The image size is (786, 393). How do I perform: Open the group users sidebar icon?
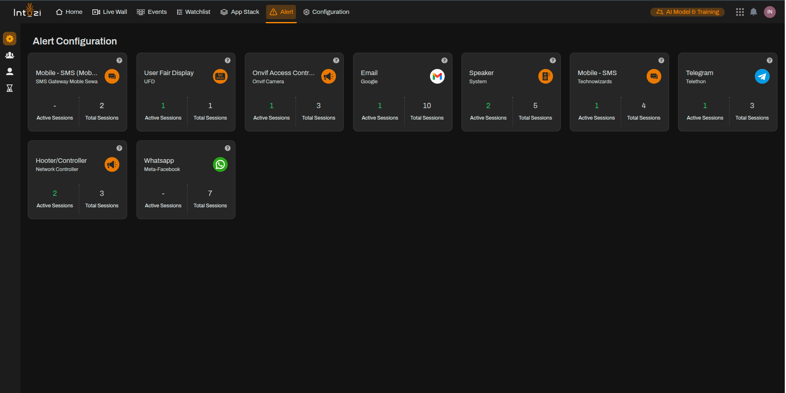click(x=10, y=55)
